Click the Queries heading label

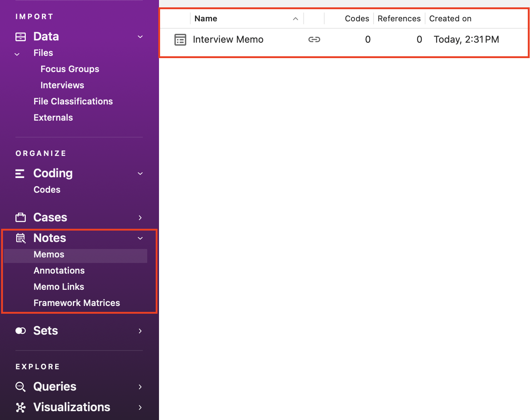(55, 387)
